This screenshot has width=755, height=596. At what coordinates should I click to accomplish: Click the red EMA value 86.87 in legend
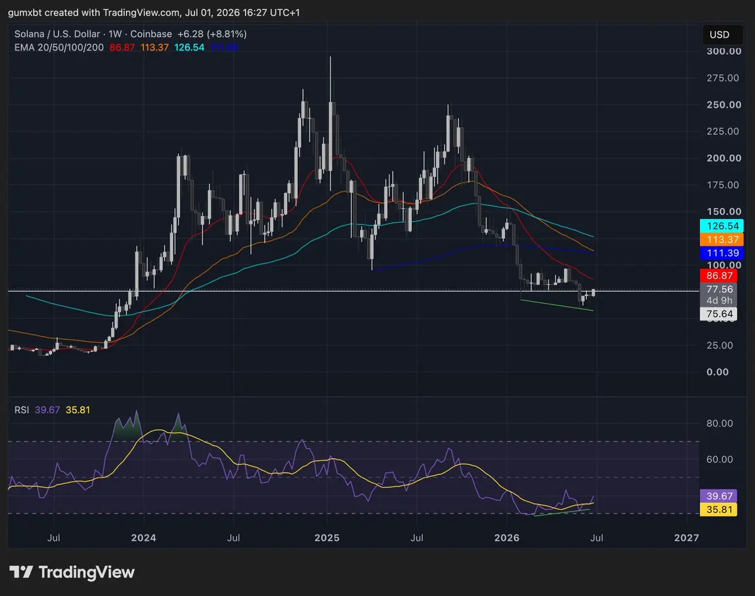[122, 47]
